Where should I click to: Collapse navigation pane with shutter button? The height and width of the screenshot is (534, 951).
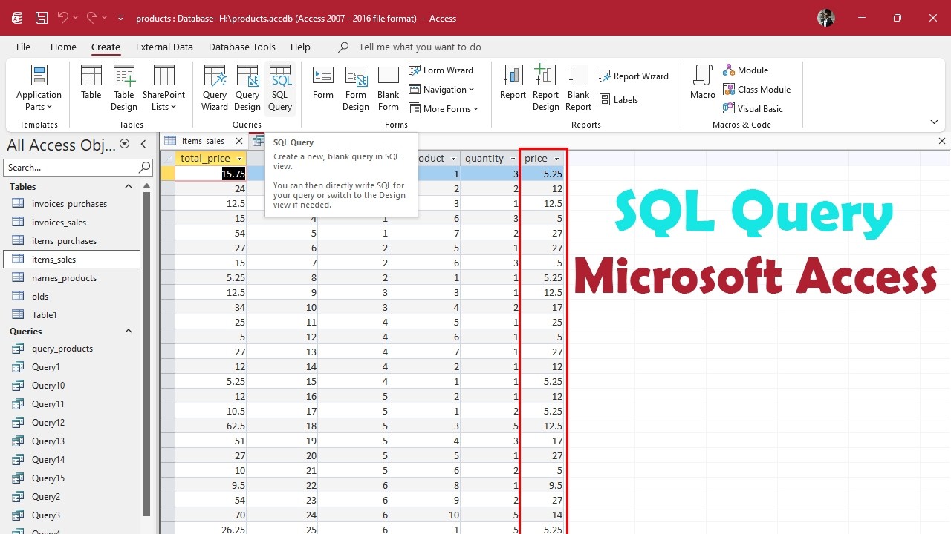pos(143,145)
